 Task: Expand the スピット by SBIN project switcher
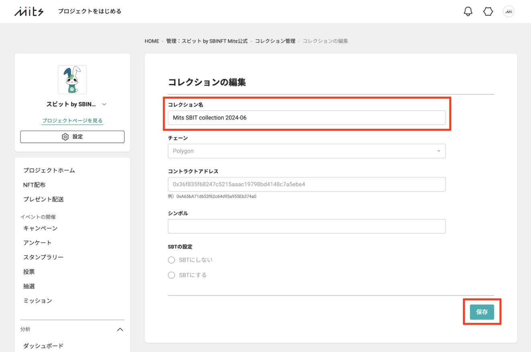104,104
